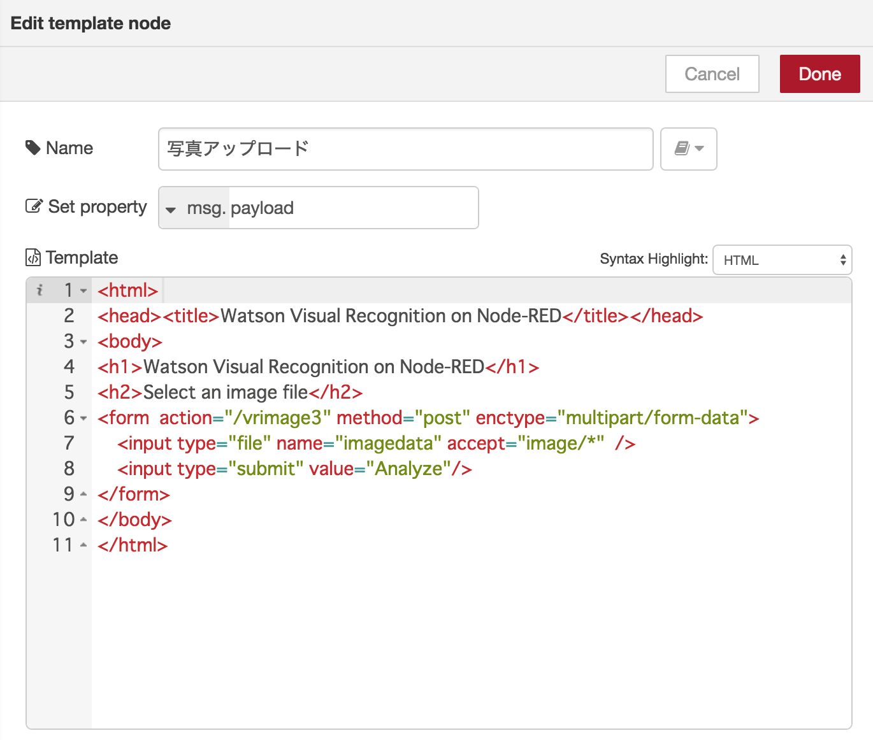Open the node icon book dropdown
The height and width of the screenshot is (740, 873).
pyautogui.click(x=689, y=149)
